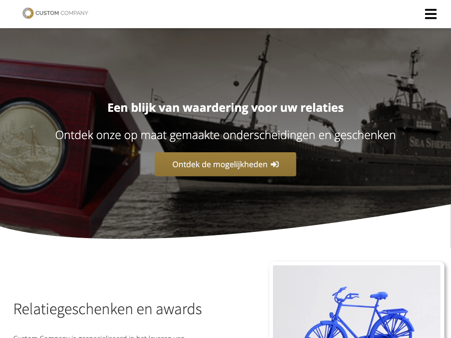
Task: Click the 'CUSTOM COMPANY' logo text
Action: point(62,13)
